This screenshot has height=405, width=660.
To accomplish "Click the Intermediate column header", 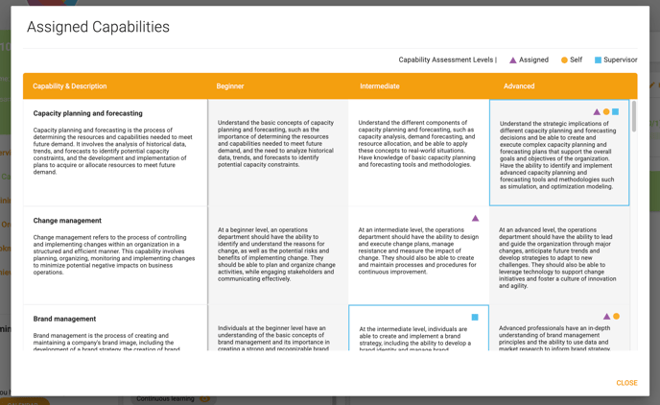I will [380, 85].
